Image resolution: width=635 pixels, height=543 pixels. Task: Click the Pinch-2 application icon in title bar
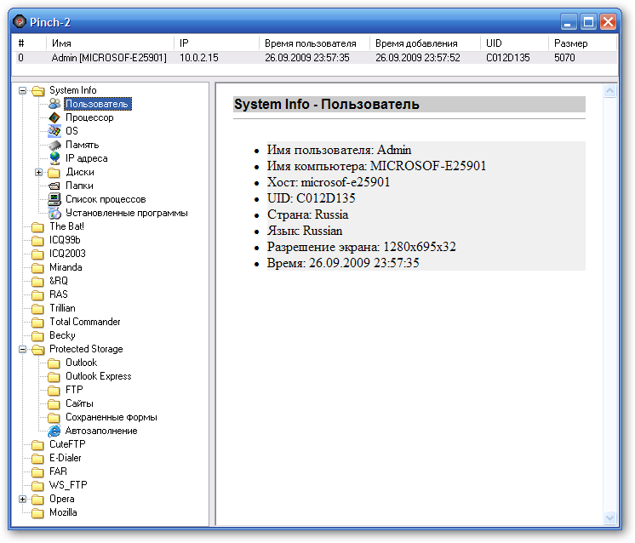tap(19, 21)
